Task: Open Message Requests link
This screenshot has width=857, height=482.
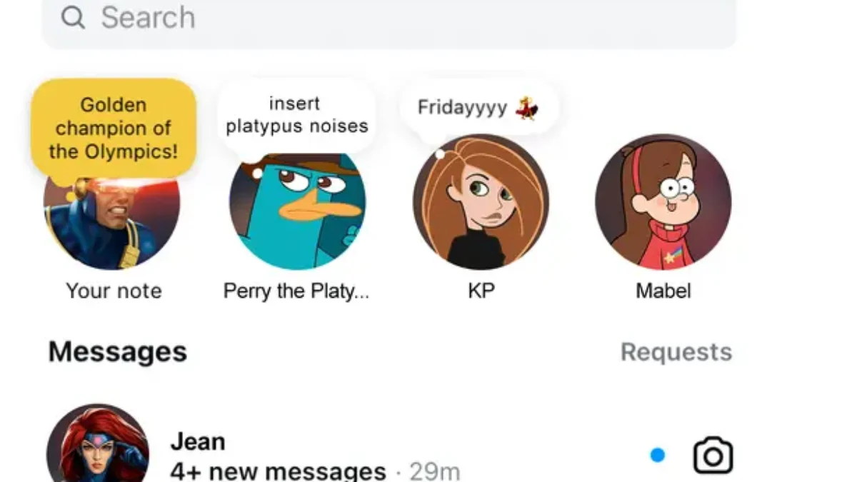Action: point(676,352)
